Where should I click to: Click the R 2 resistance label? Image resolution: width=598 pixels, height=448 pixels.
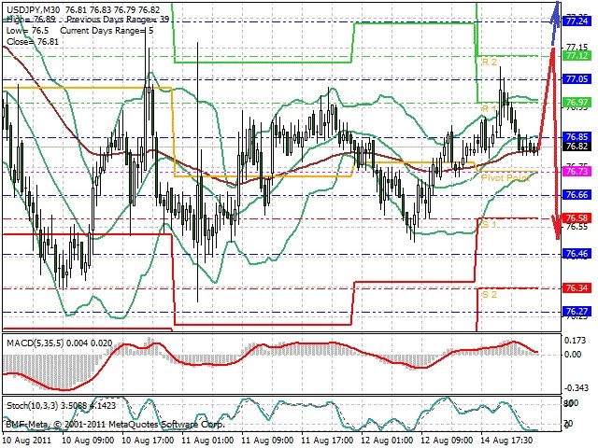point(490,63)
